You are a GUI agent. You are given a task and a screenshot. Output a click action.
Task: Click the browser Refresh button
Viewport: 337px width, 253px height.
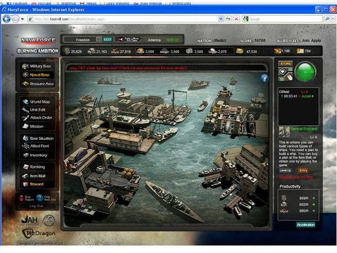[228, 19]
